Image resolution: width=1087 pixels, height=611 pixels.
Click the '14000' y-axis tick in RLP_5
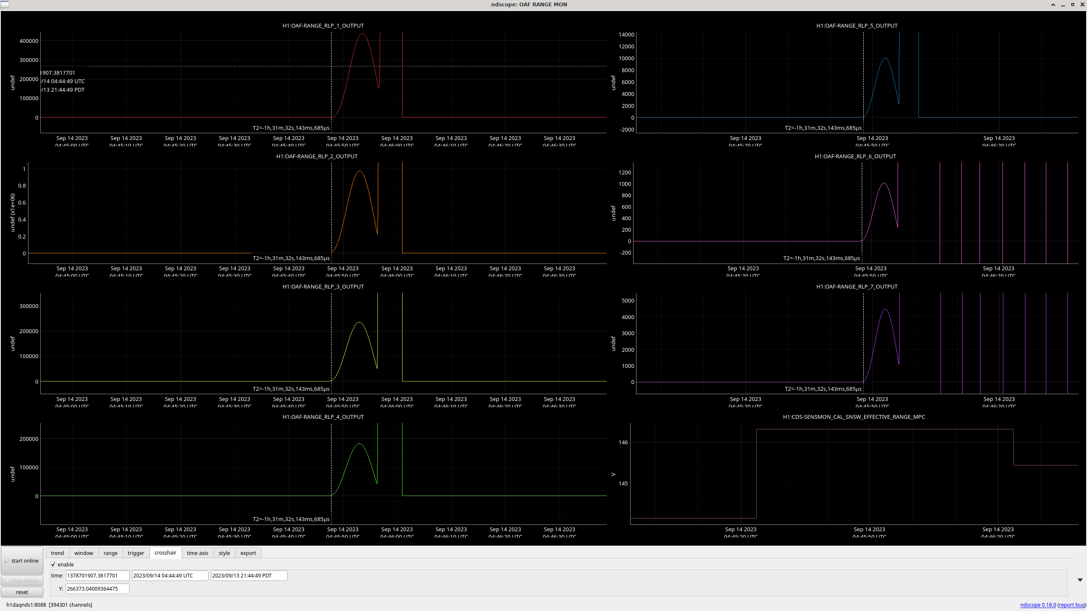coord(626,34)
